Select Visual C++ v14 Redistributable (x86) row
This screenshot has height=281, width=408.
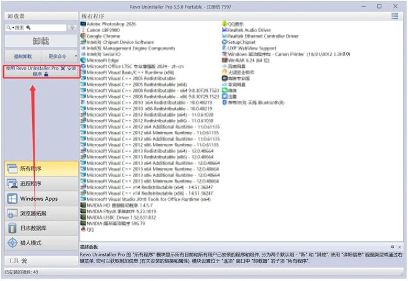click(x=147, y=193)
